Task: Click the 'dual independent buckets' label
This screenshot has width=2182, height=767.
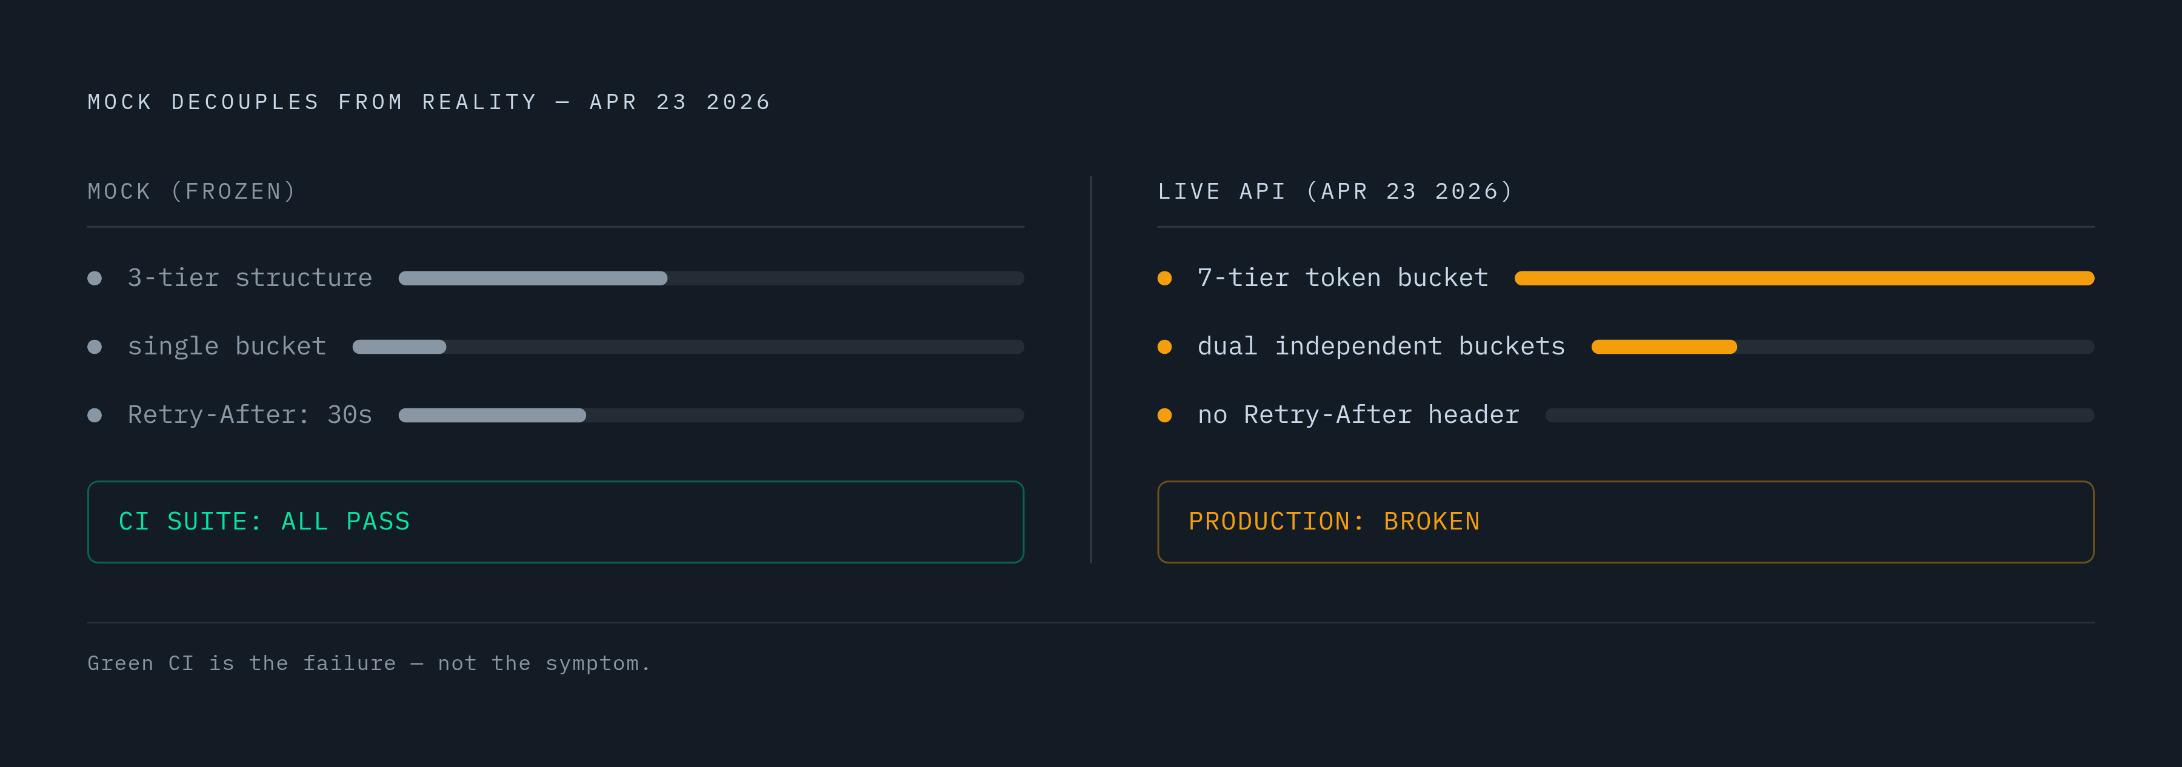Action: tap(1381, 347)
